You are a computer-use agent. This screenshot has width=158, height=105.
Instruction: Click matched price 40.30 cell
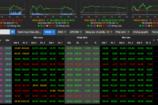[70, 54]
